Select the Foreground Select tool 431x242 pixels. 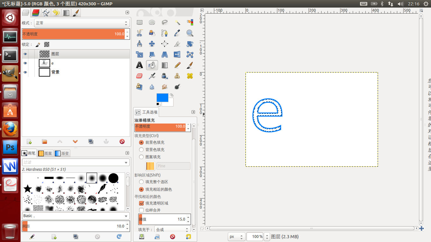click(152, 33)
